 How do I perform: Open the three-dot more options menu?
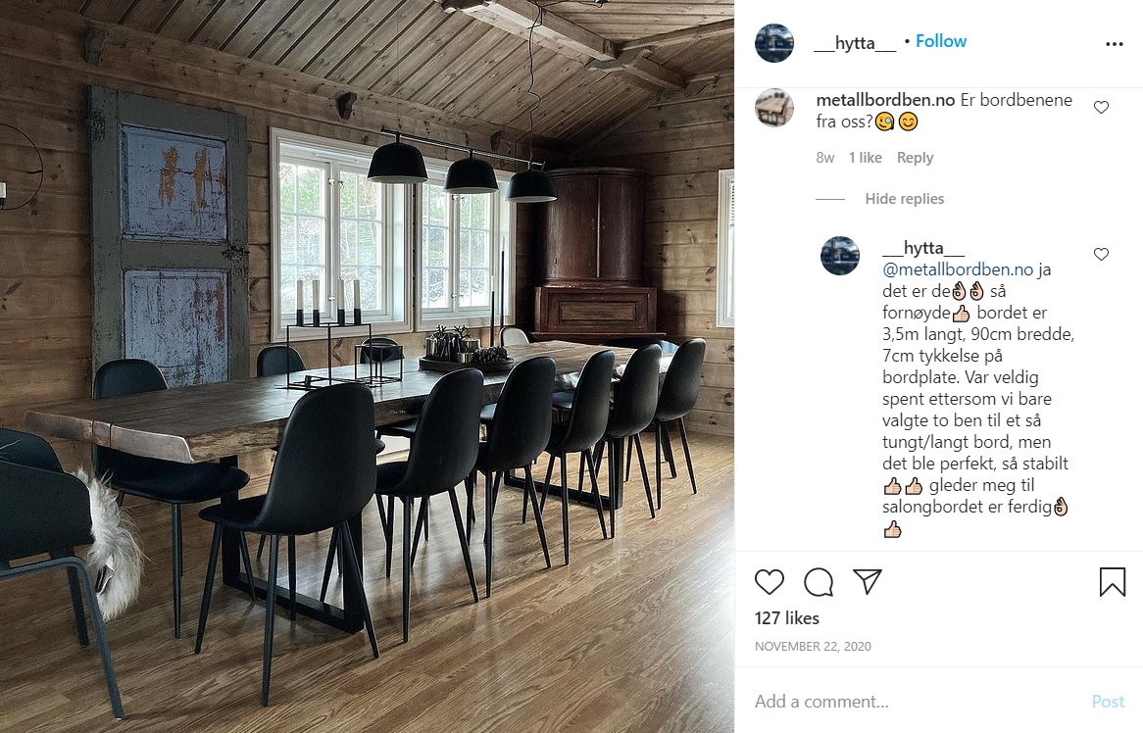1114,44
